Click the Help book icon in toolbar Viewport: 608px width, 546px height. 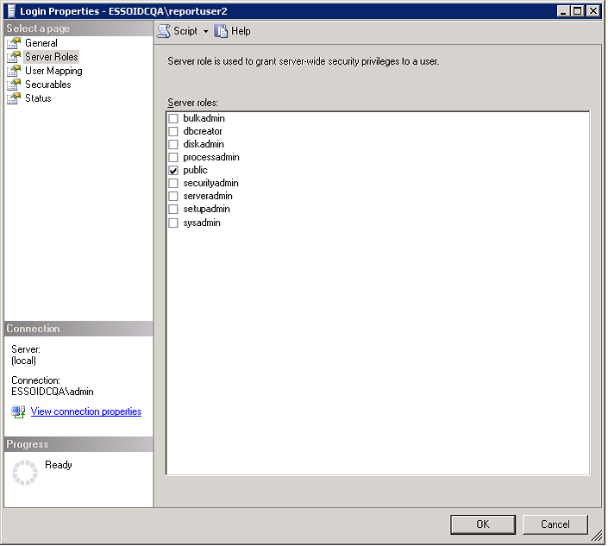click(x=221, y=31)
